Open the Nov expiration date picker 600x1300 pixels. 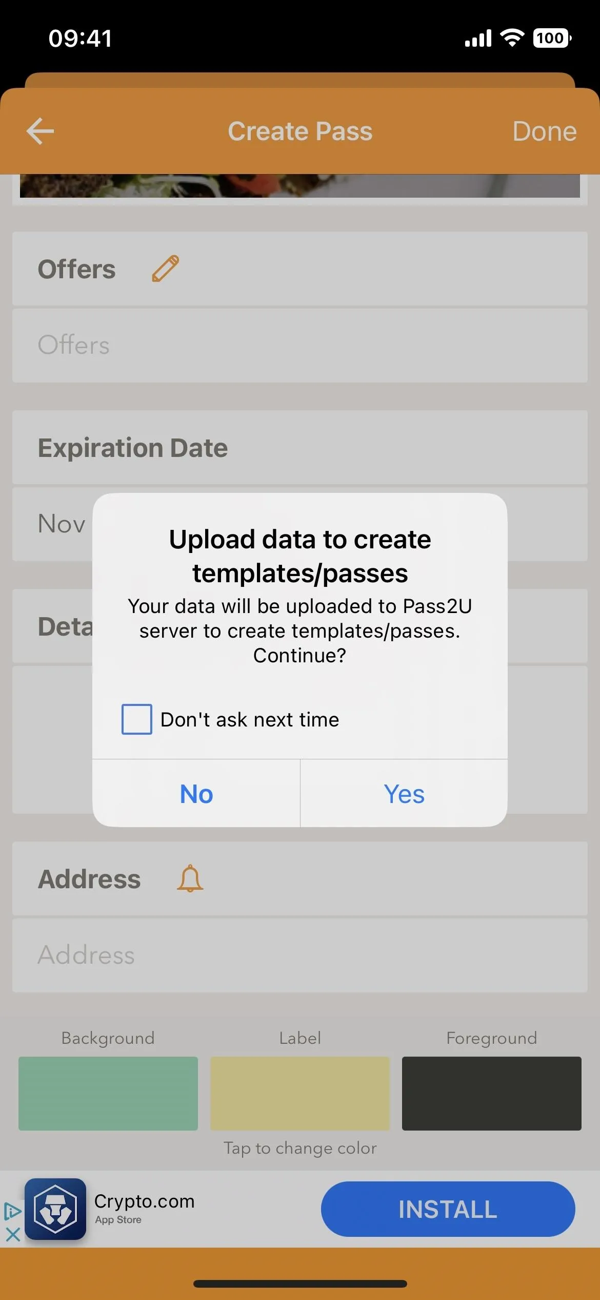pos(62,524)
